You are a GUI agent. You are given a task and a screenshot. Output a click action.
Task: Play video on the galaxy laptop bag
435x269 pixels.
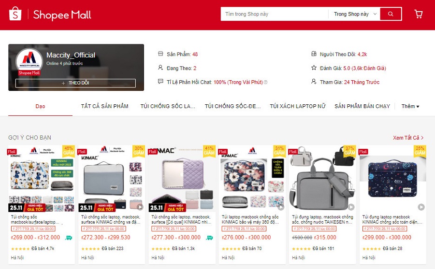click(x=421, y=207)
